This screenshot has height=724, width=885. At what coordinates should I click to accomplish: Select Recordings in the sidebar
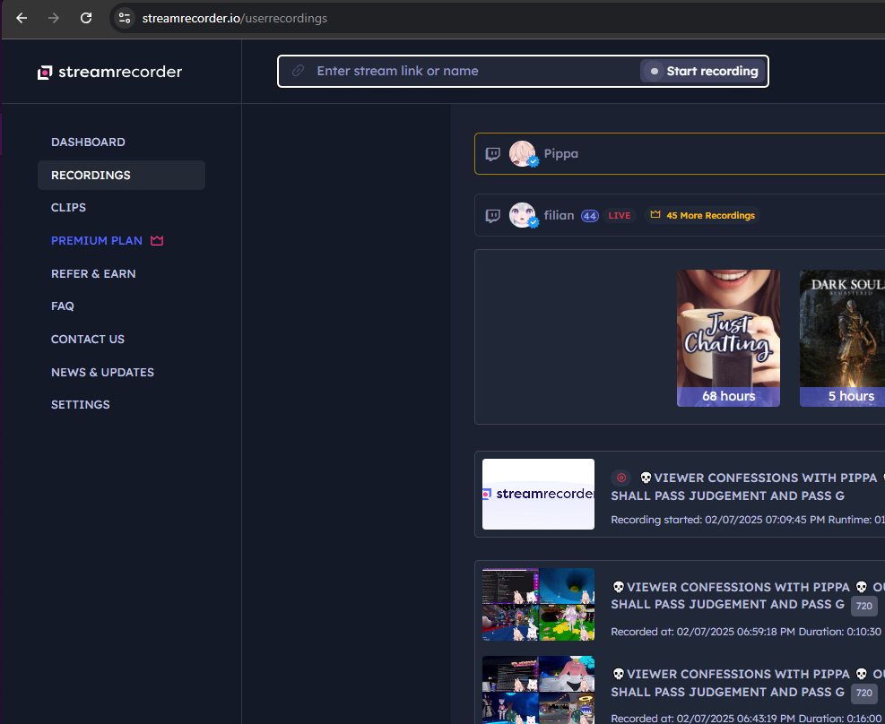coord(121,176)
